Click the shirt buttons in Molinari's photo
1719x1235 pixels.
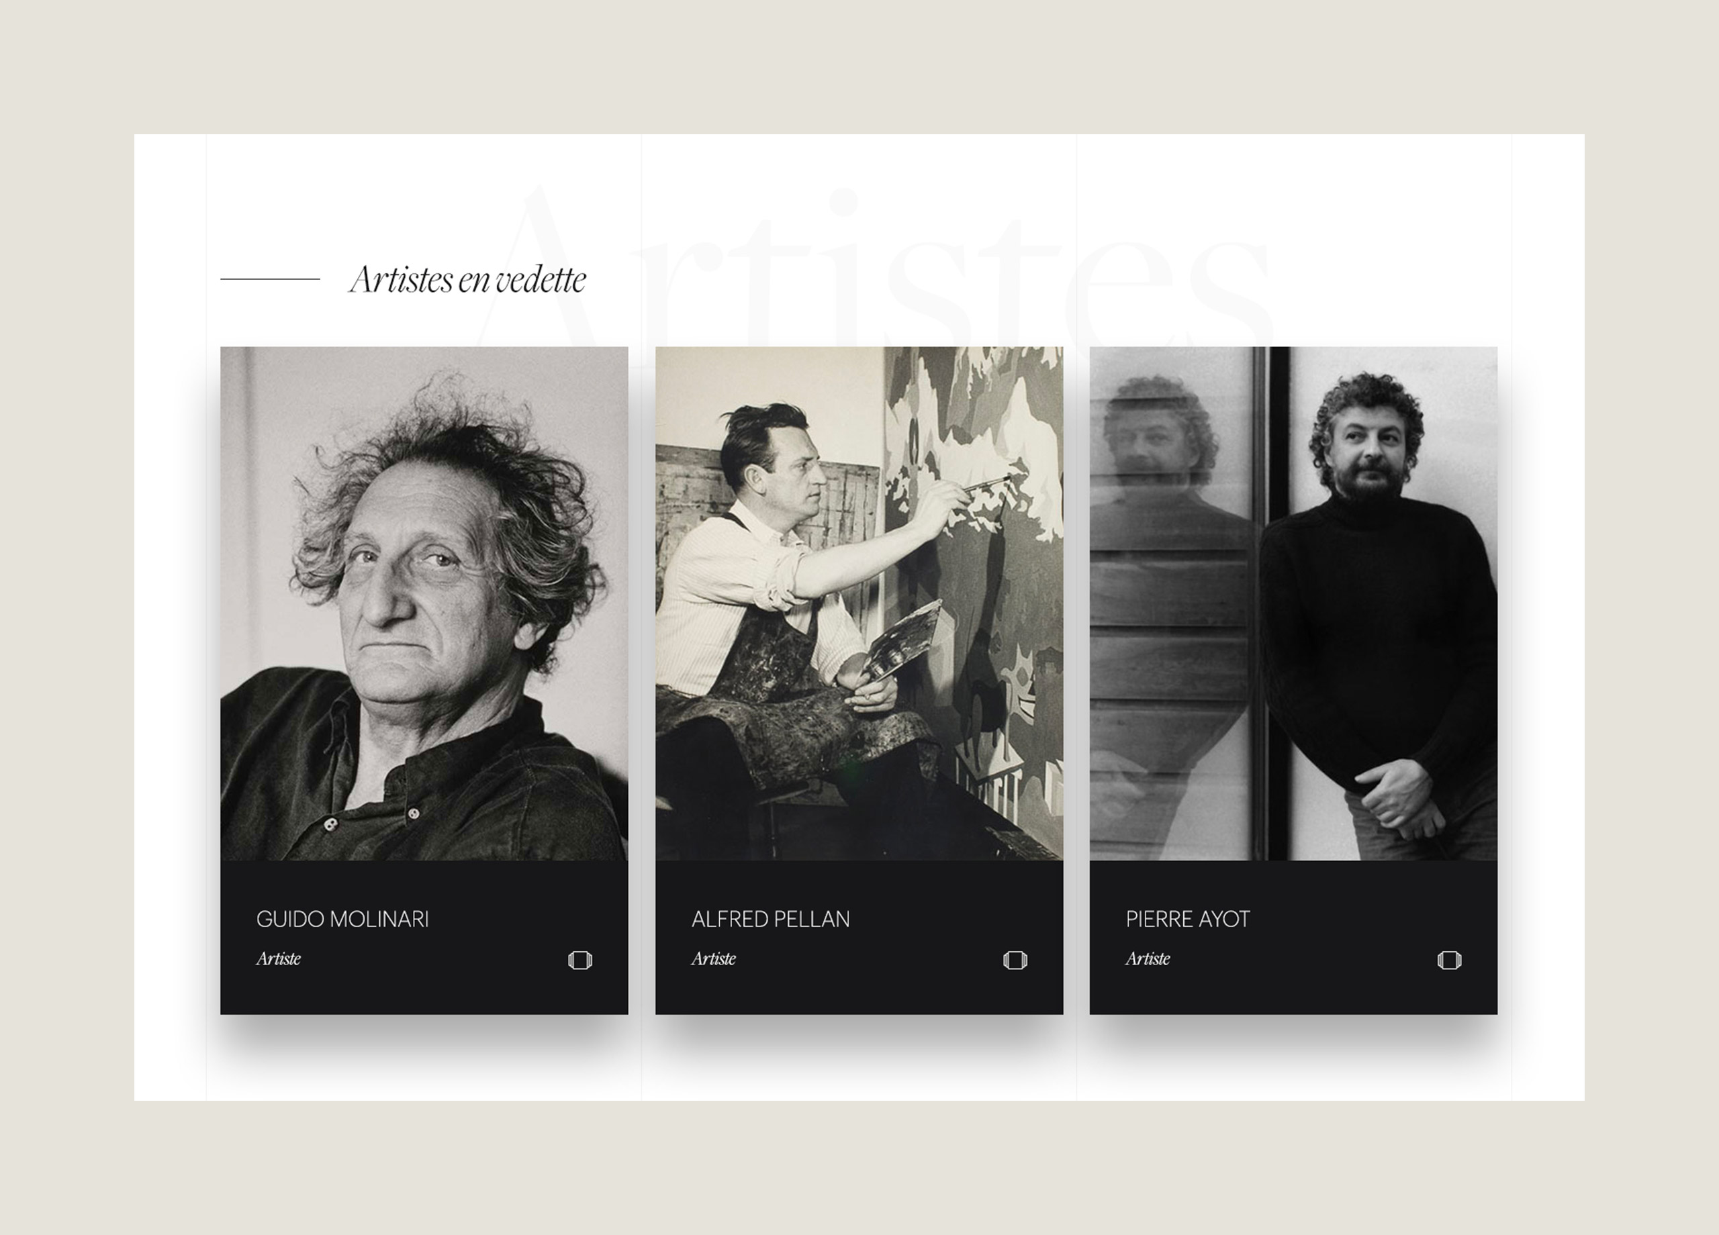pos(371,819)
